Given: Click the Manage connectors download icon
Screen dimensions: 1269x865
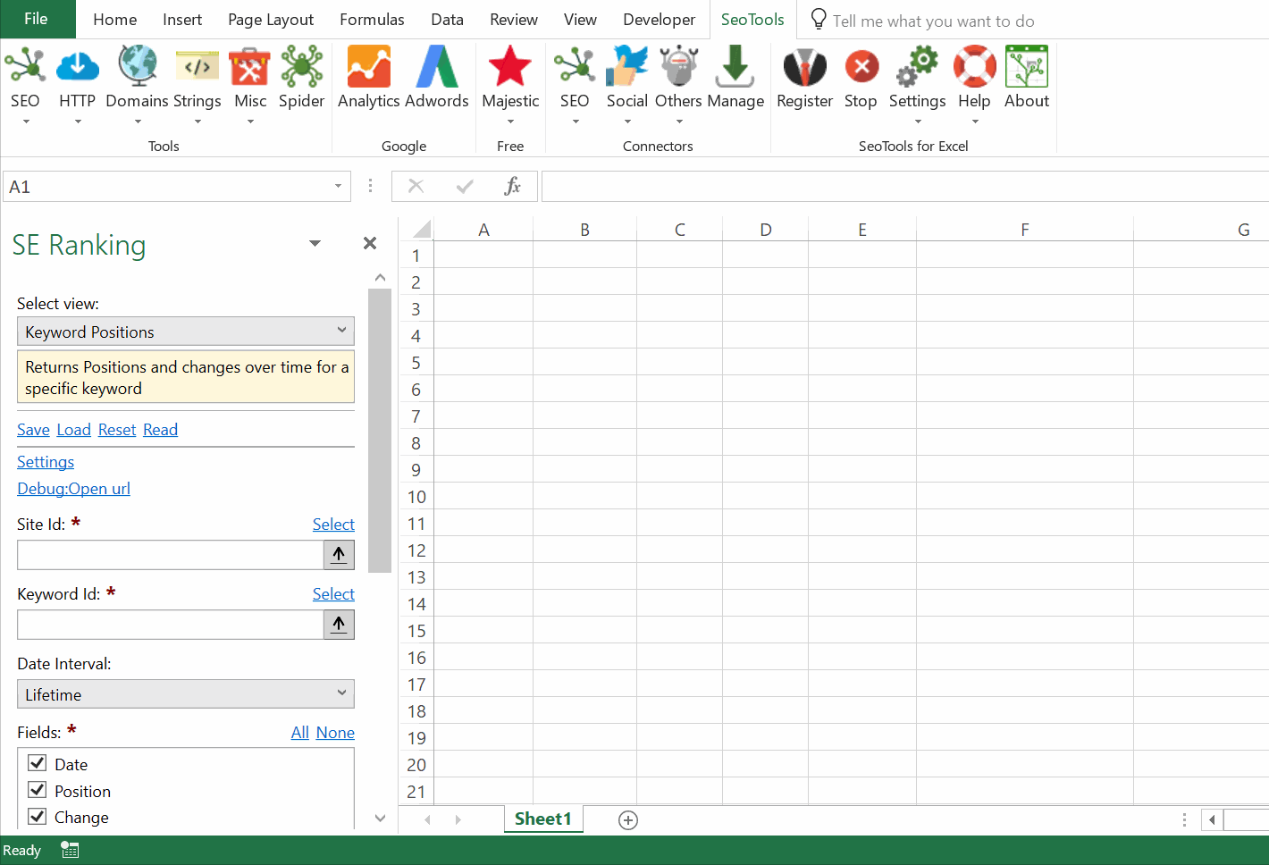Looking at the screenshot, I should coord(735,67).
